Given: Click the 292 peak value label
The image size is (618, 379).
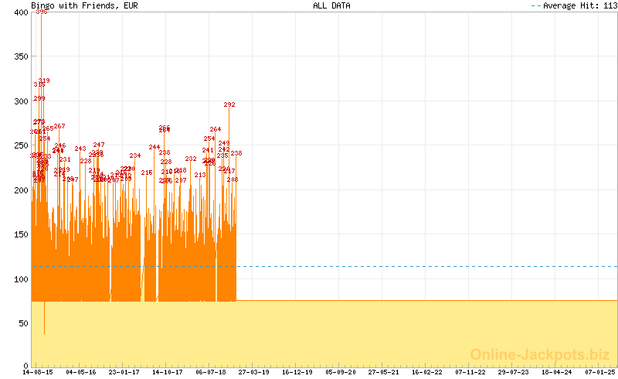Looking at the screenshot, I should coord(229,104).
